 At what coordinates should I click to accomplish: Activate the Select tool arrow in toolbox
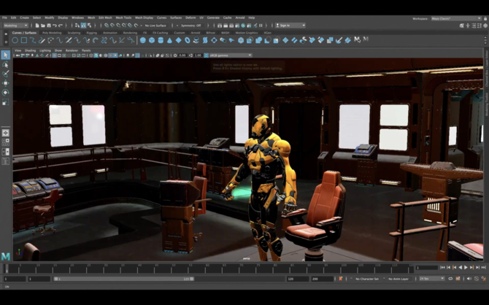pyautogui.click(x=6, y=55)
